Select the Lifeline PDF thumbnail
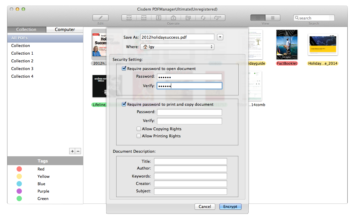The image size is (356, 218). point(99,86)
